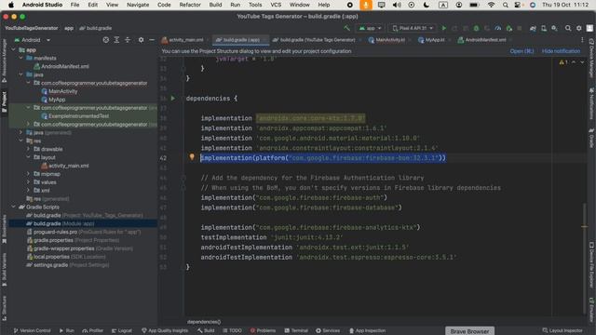This screenshot has width=596, height=335.
Task: Open the Problems tool window
Action: 263,330
